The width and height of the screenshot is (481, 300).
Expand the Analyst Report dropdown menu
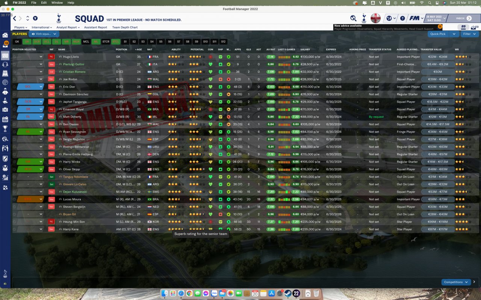pyautogui.click(x=68, y=27)
